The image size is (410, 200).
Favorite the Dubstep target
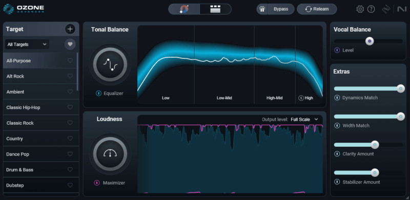click(70, 185)
